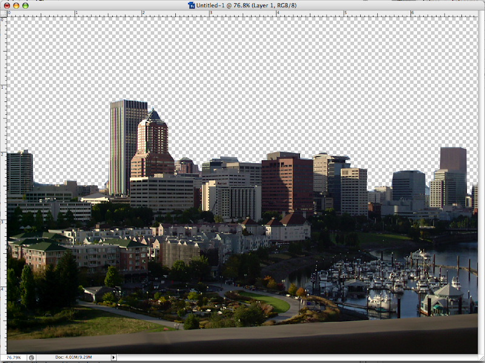The width and height of the screenshot is (485, 363).
Task: Click the horizontal scrollbar track at bottom
Action: pos(297,358)
